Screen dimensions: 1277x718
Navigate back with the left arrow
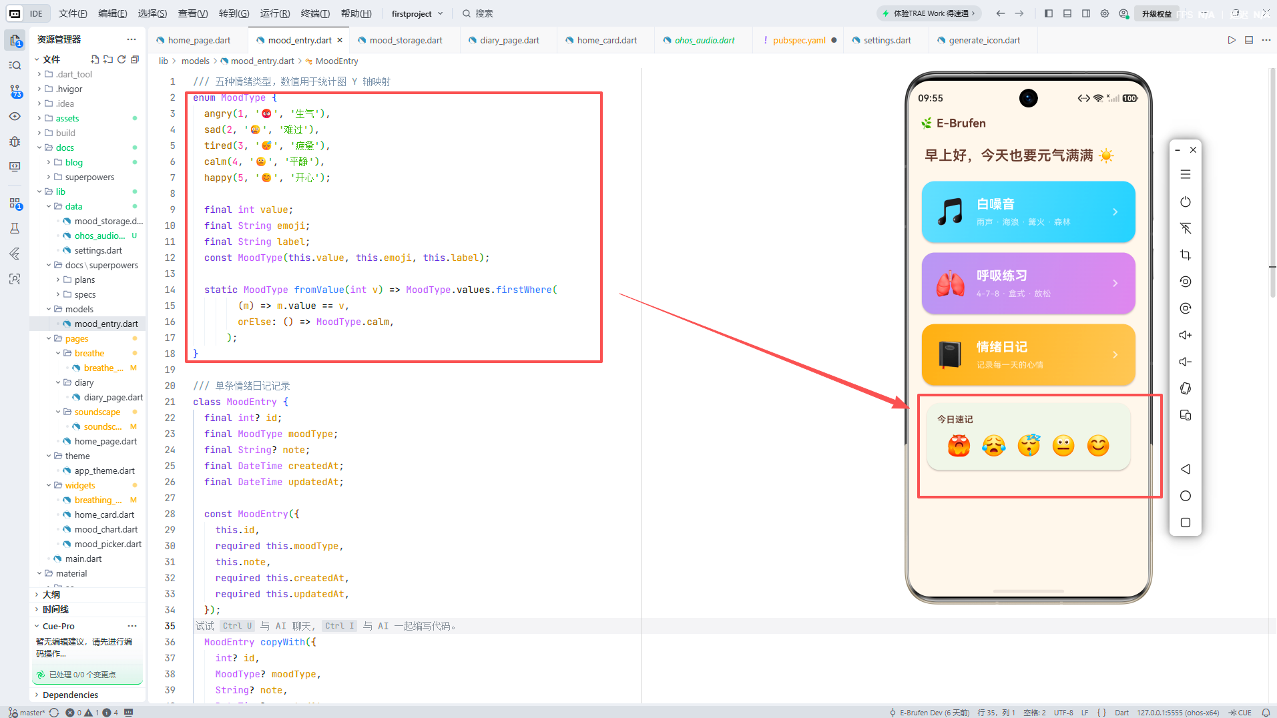(1000, 13)
